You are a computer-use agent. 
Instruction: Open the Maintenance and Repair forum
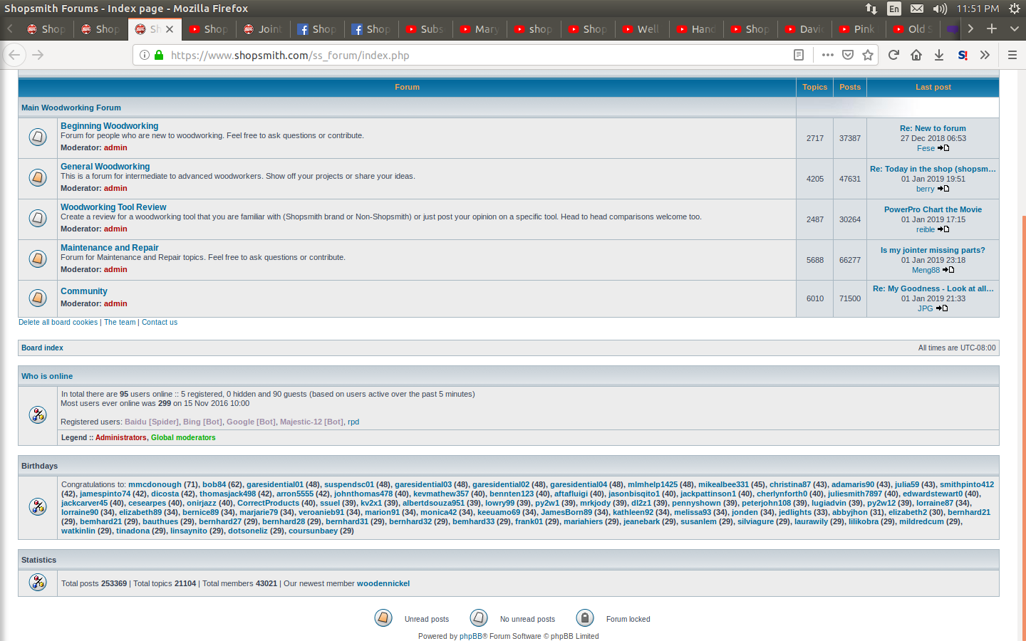[x=109, y=248]
